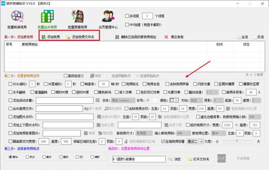Open 播放倍速 dropdown
Screen dimensions: 269x170
[212, 92]
